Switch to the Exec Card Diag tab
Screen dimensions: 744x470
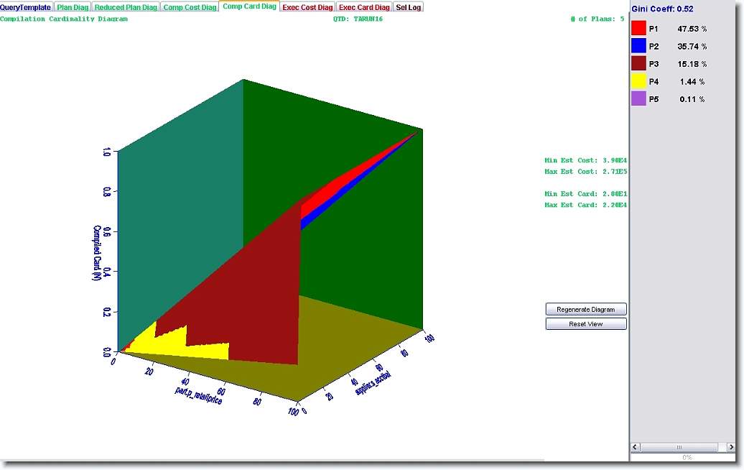coord(364,7)
